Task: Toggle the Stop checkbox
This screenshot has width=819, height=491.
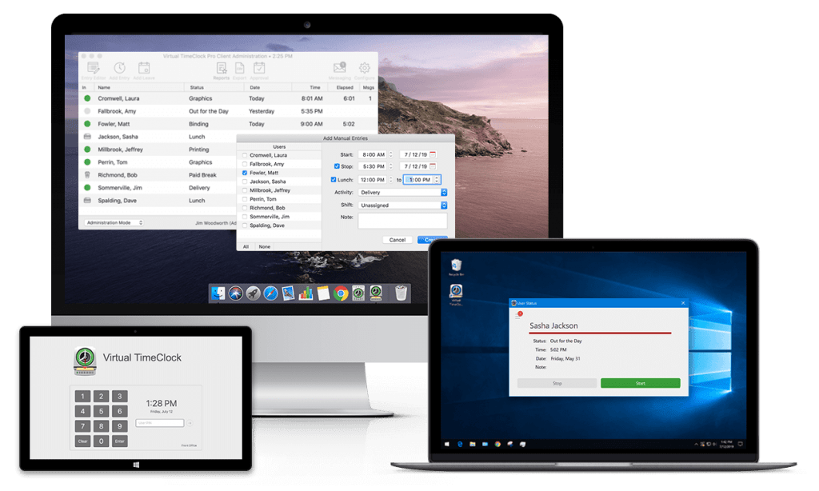Action: click(337, 166)
